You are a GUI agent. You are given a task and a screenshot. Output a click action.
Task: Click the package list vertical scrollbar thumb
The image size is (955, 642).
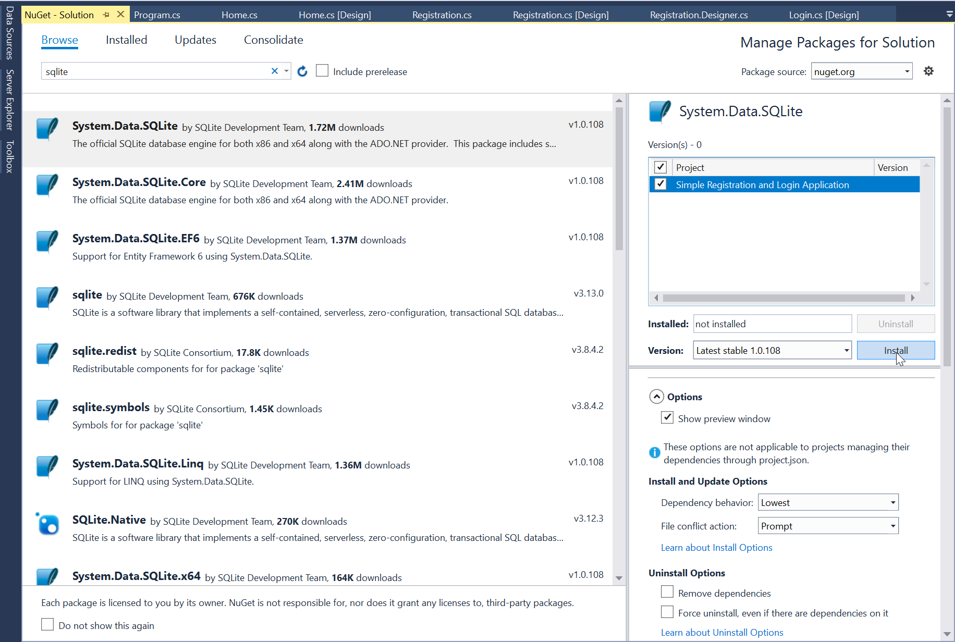click(x=619, y=178)
